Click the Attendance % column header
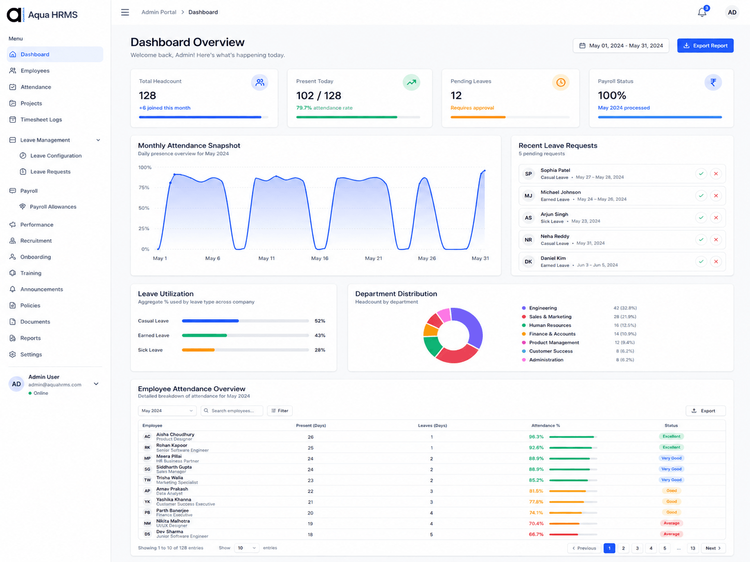Image resolution: width=750 pixels, height=562 pixels. [x=545, y=425]
